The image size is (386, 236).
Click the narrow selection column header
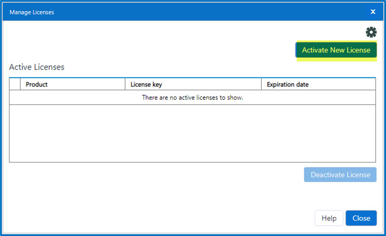click(x=15, y=84)
